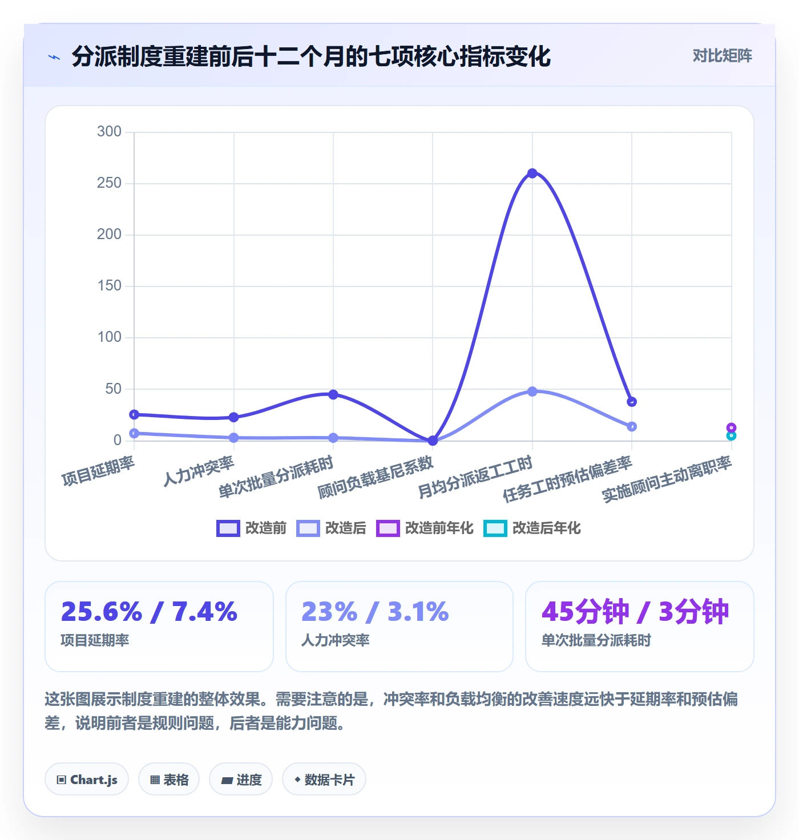Click the Chart.js tag chip
The height and width of the screenshot is (840, 799).
pyautogui.click(x=87, y=779)
